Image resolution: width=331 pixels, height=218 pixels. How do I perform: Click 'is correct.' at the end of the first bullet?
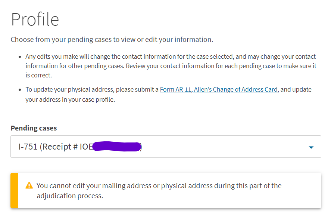point(39,75)
